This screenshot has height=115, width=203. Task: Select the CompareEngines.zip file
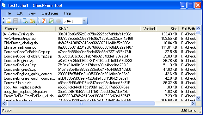pyautogui.click(x=19, y=61)
